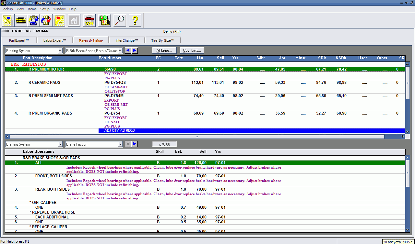Go to next parts group with right arrow

(135, 50)
